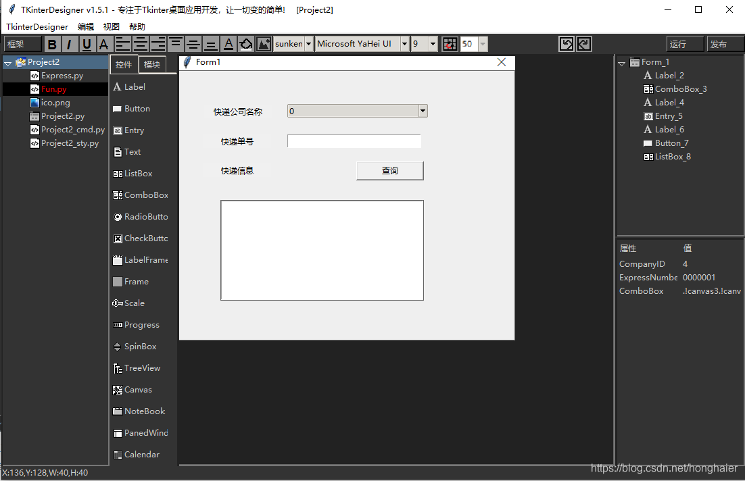Select Express.py in project tree
This screenshot has height=481, width=745.
[x=57, y=76]
